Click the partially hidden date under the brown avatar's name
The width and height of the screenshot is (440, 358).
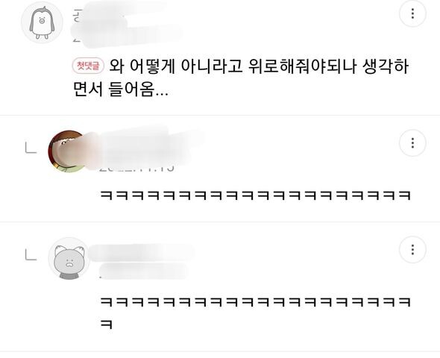tap(136, 168)
